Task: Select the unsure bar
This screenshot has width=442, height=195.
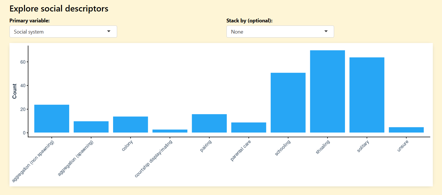Action: coord(406,130)
